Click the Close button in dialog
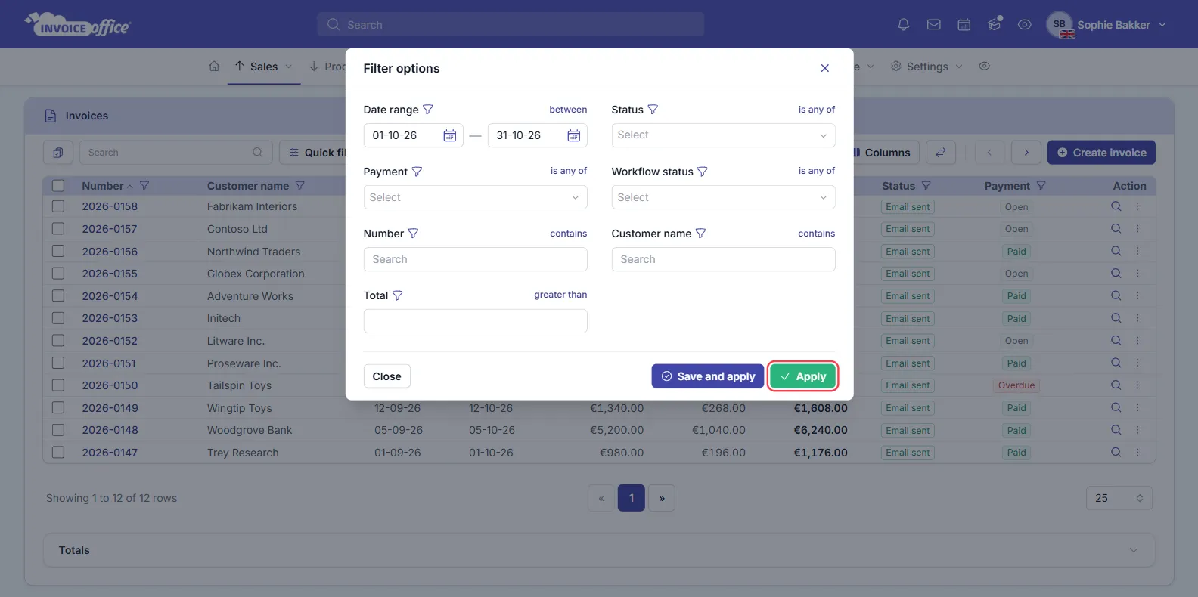This screenshot has height=597, width=1198. (386, 376)
